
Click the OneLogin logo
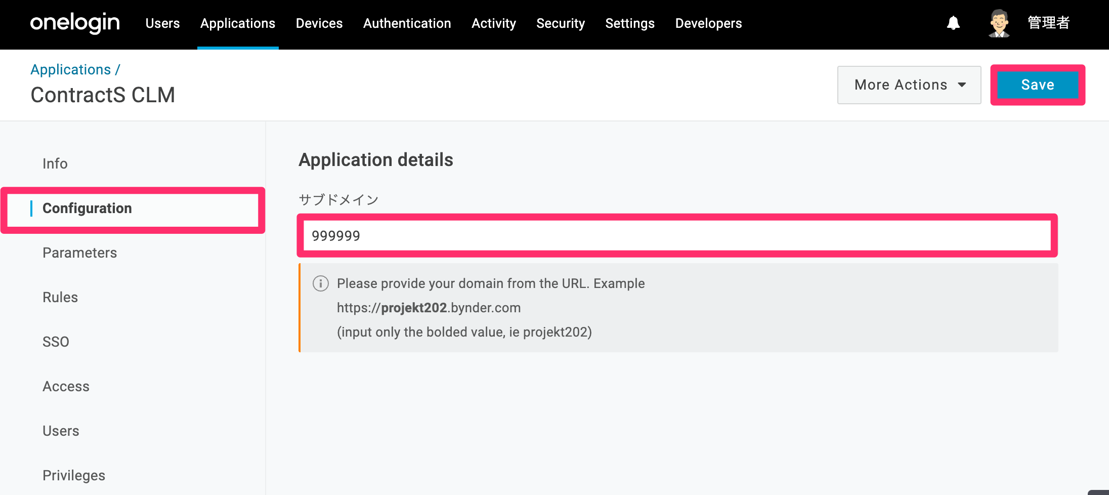point(75,23)
